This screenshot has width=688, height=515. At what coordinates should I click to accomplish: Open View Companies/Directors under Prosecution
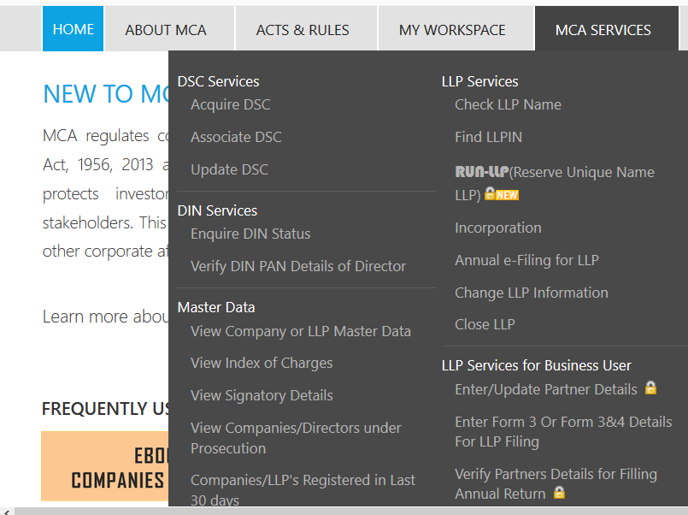297,438
